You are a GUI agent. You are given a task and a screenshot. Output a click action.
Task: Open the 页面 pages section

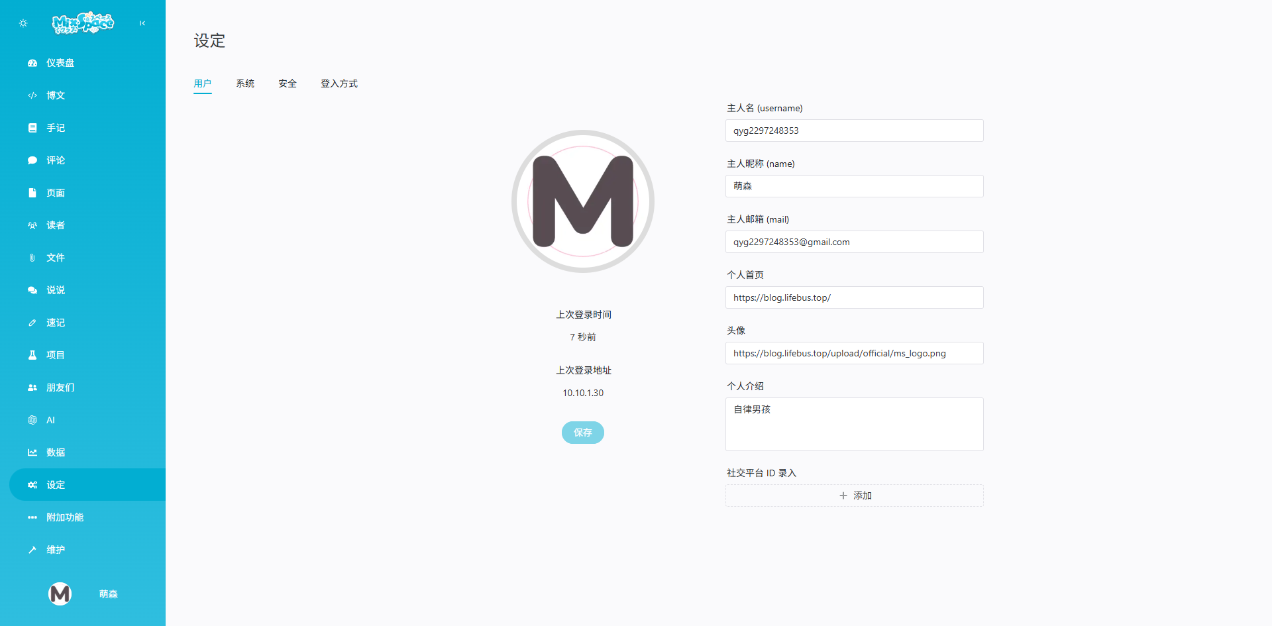(56, 193)
